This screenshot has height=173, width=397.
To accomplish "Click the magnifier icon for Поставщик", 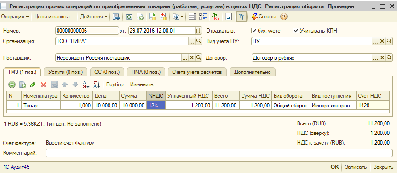I will (x=199, y=58).
